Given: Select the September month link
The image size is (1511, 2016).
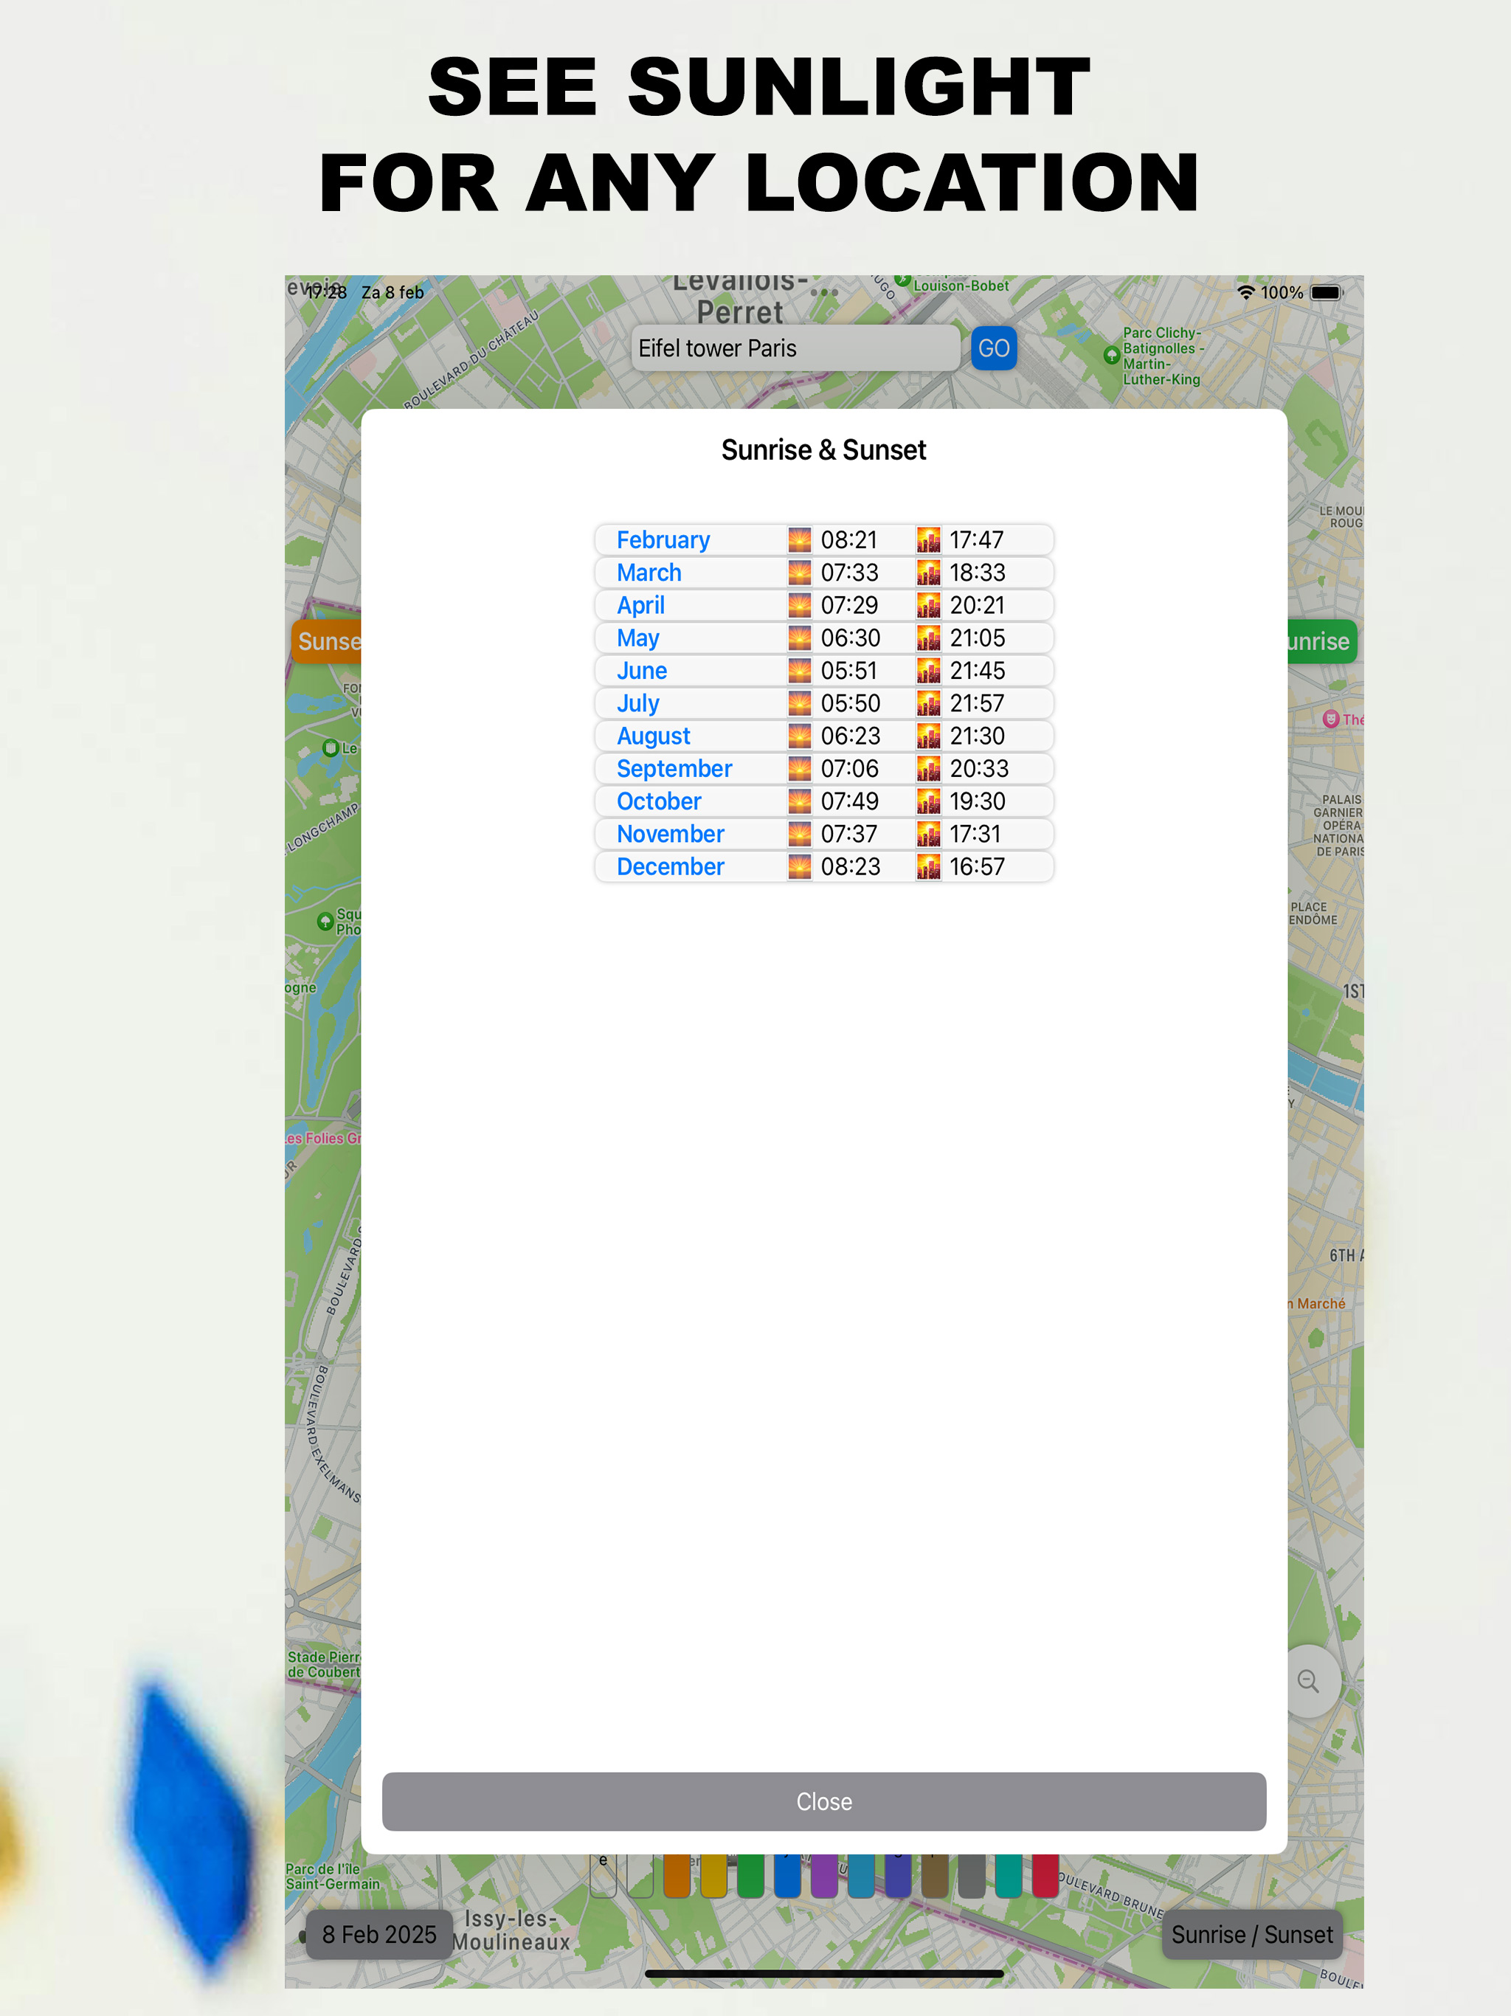Looking at the screenshot, I should click(674, 768).
